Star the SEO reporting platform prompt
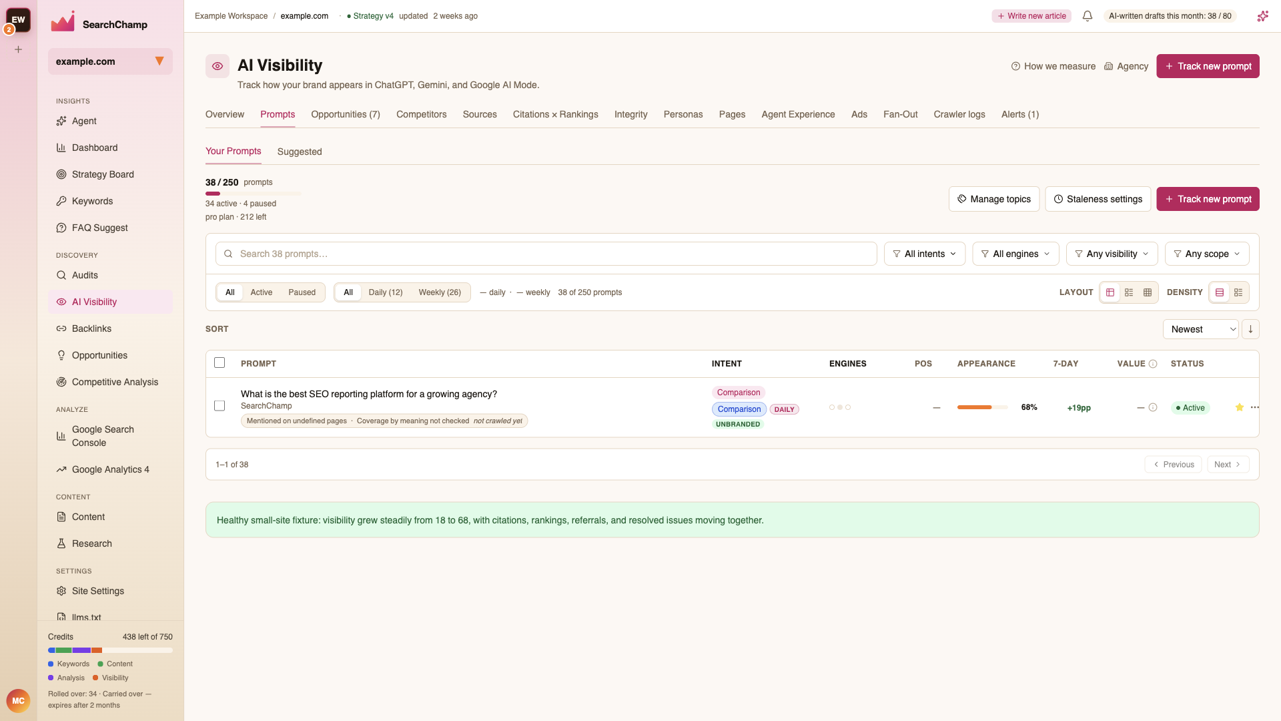This screenshot has height=721, width=1281. click(x=1240, y=407)
